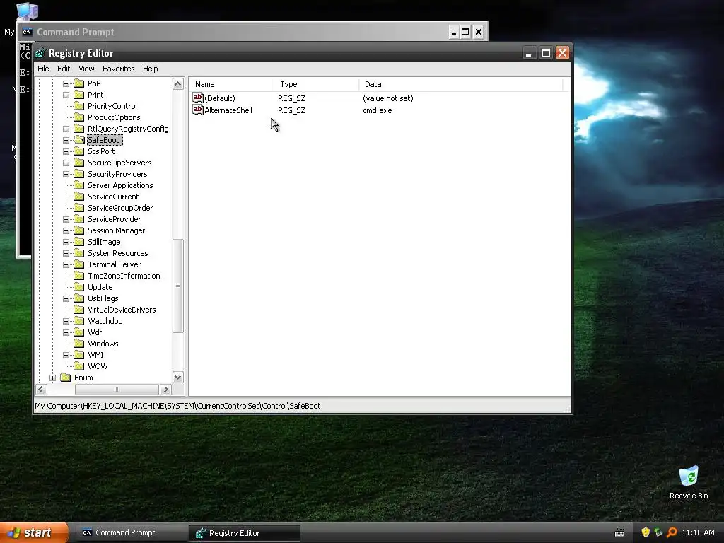
Task: Click the Enum folder icon
Action: [66, 378]
